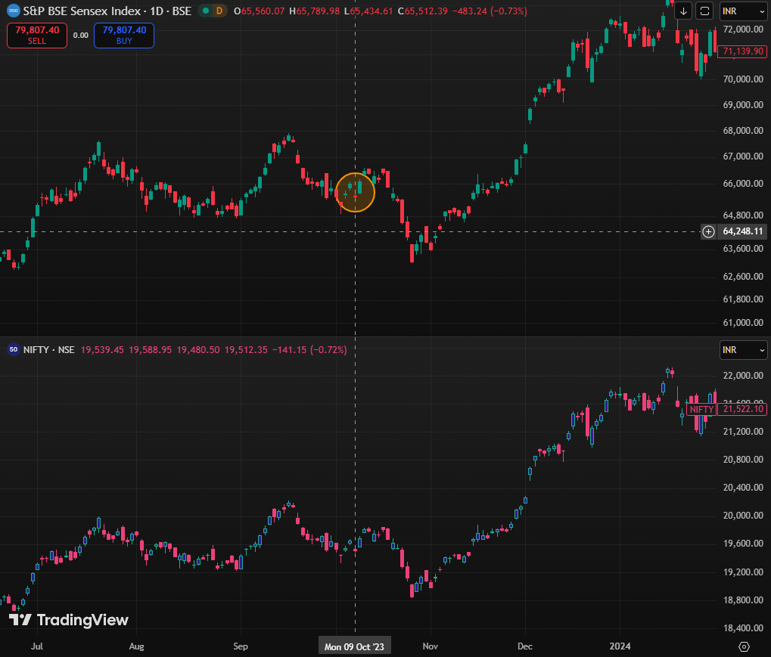Click the TradingView logo
The width and height of the screenshot is (771, 657).
click(x=69, y=620)
